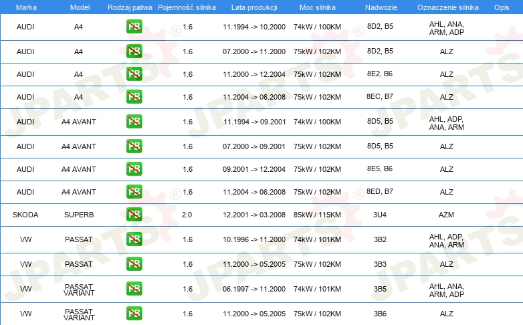Click the Rodzaj paliwa column header
Viewport: 523px width, 325px height.
(x=130, y=7)
